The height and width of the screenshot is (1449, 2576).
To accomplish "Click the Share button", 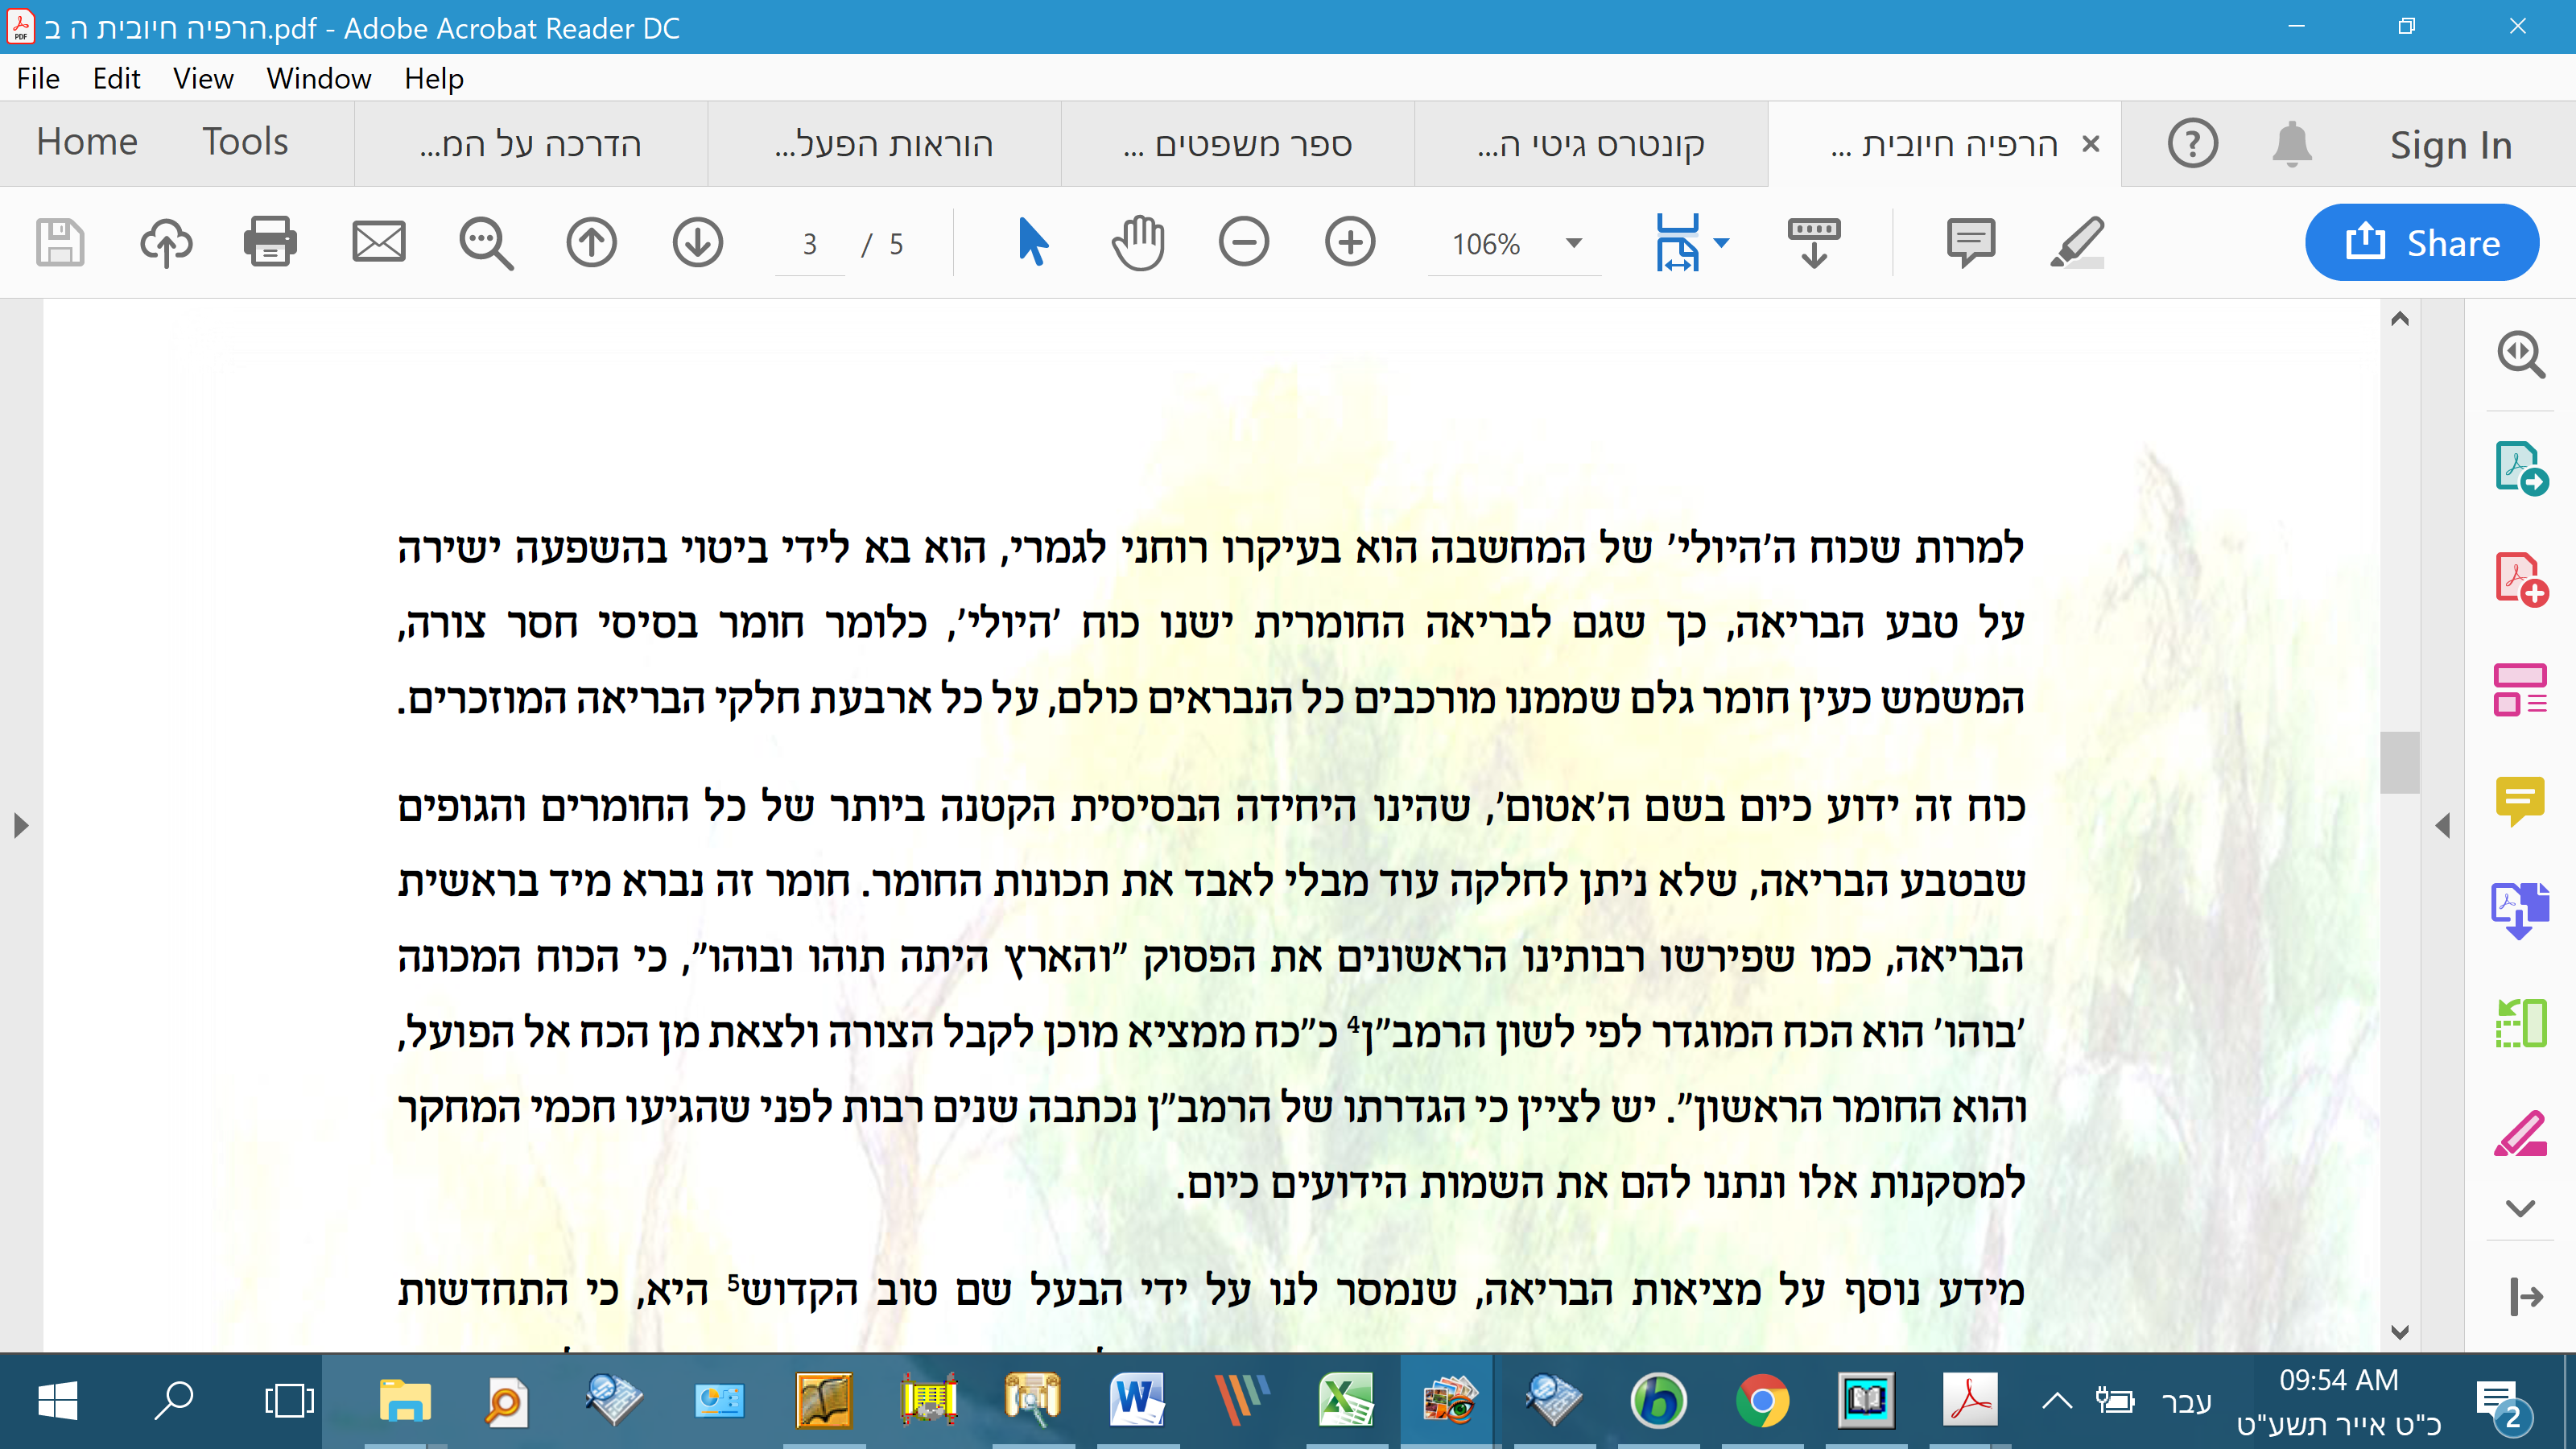I will (x=2422, y=242).
